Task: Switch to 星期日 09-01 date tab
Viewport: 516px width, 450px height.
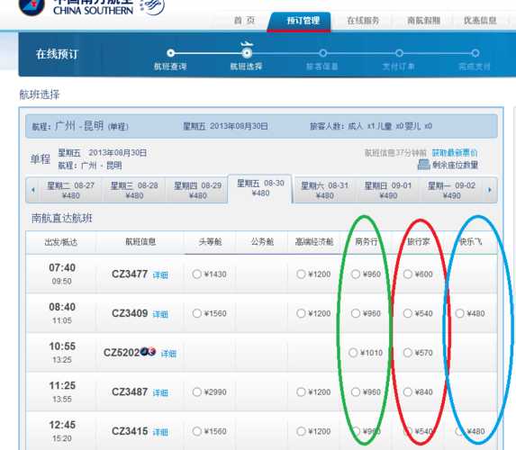Action: 388,190
